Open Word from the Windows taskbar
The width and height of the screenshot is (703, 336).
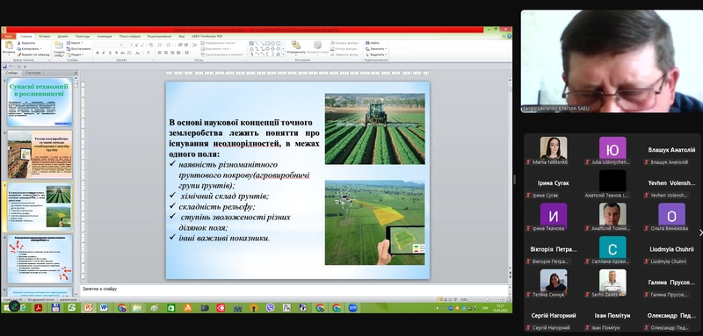[x=104, y=308]
